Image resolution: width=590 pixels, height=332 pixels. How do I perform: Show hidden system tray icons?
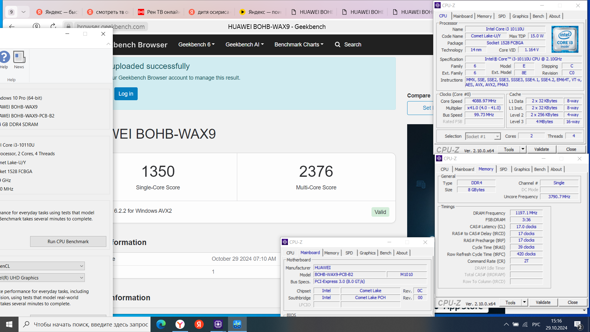pyautogui.click(x=506, y=324)
